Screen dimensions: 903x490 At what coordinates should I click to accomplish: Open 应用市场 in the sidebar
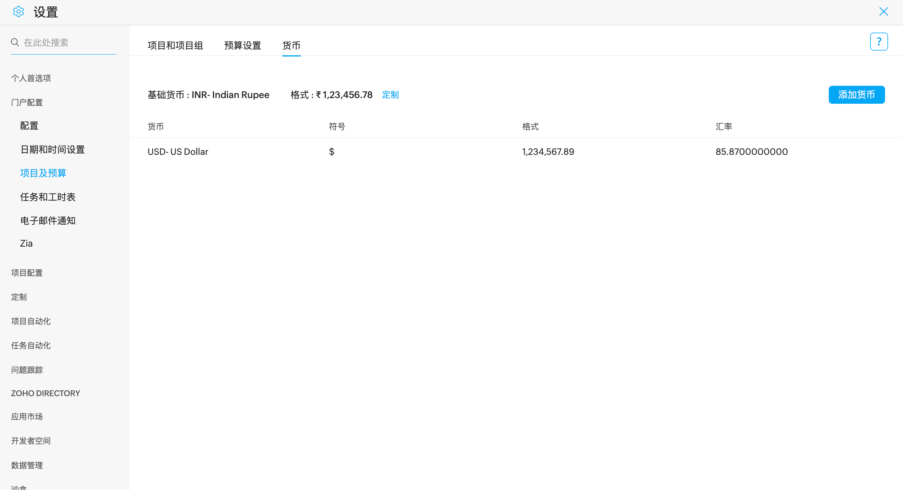click(27, 416)
